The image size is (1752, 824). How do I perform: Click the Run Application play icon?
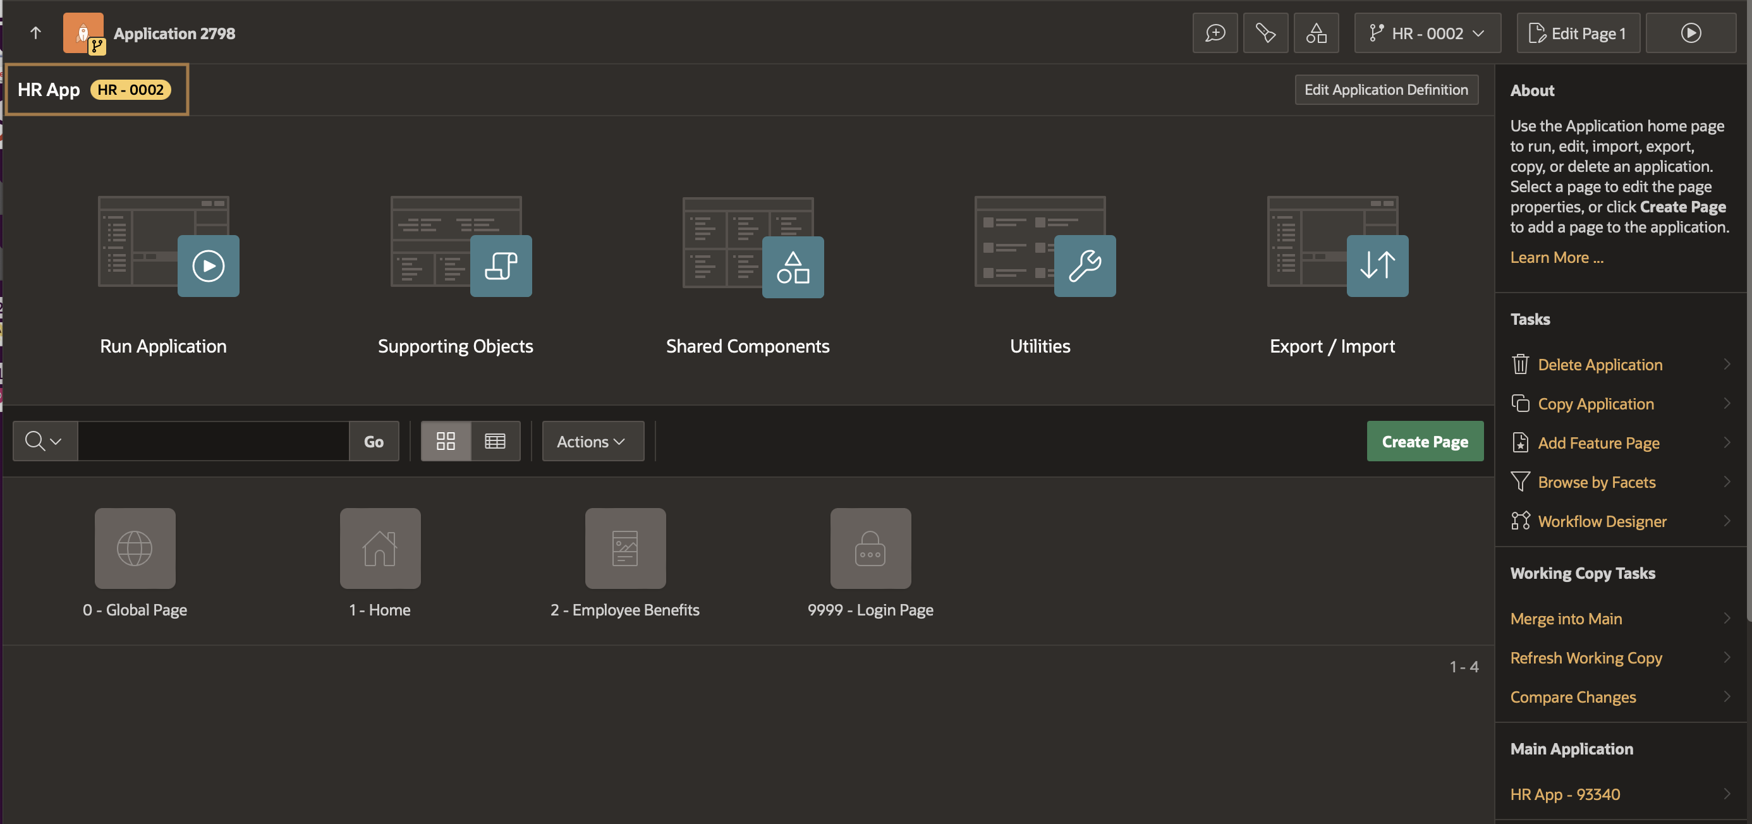[208, 266]
